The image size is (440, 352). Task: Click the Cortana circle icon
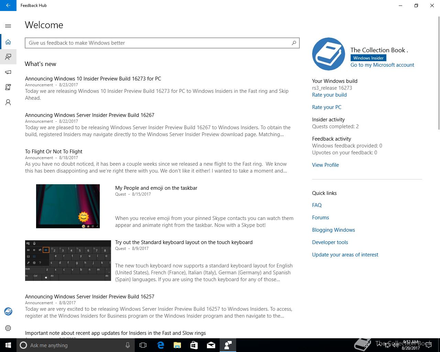tap(23, 345)
